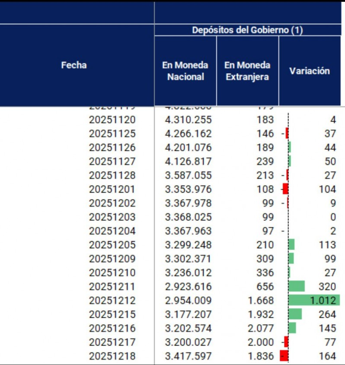Select the Depósitos del Gobierno (1) header

(247, 30)
